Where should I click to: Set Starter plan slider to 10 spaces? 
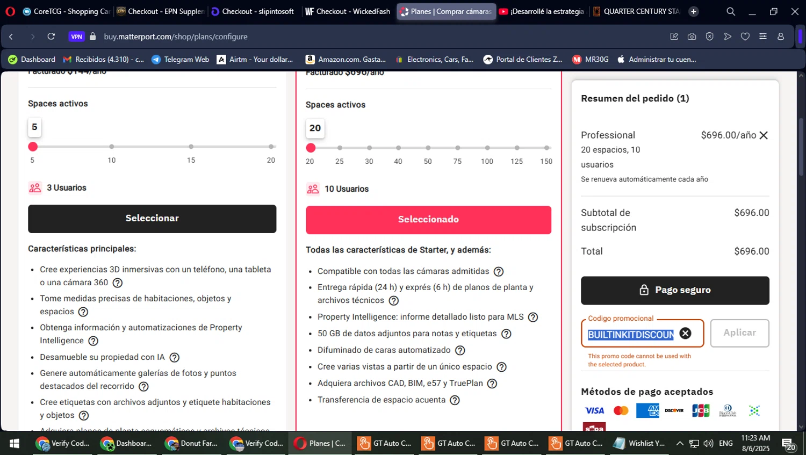pos(111,147)
